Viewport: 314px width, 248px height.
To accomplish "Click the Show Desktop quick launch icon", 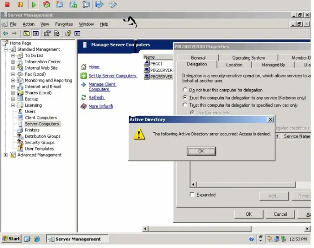I will [27, 239].
